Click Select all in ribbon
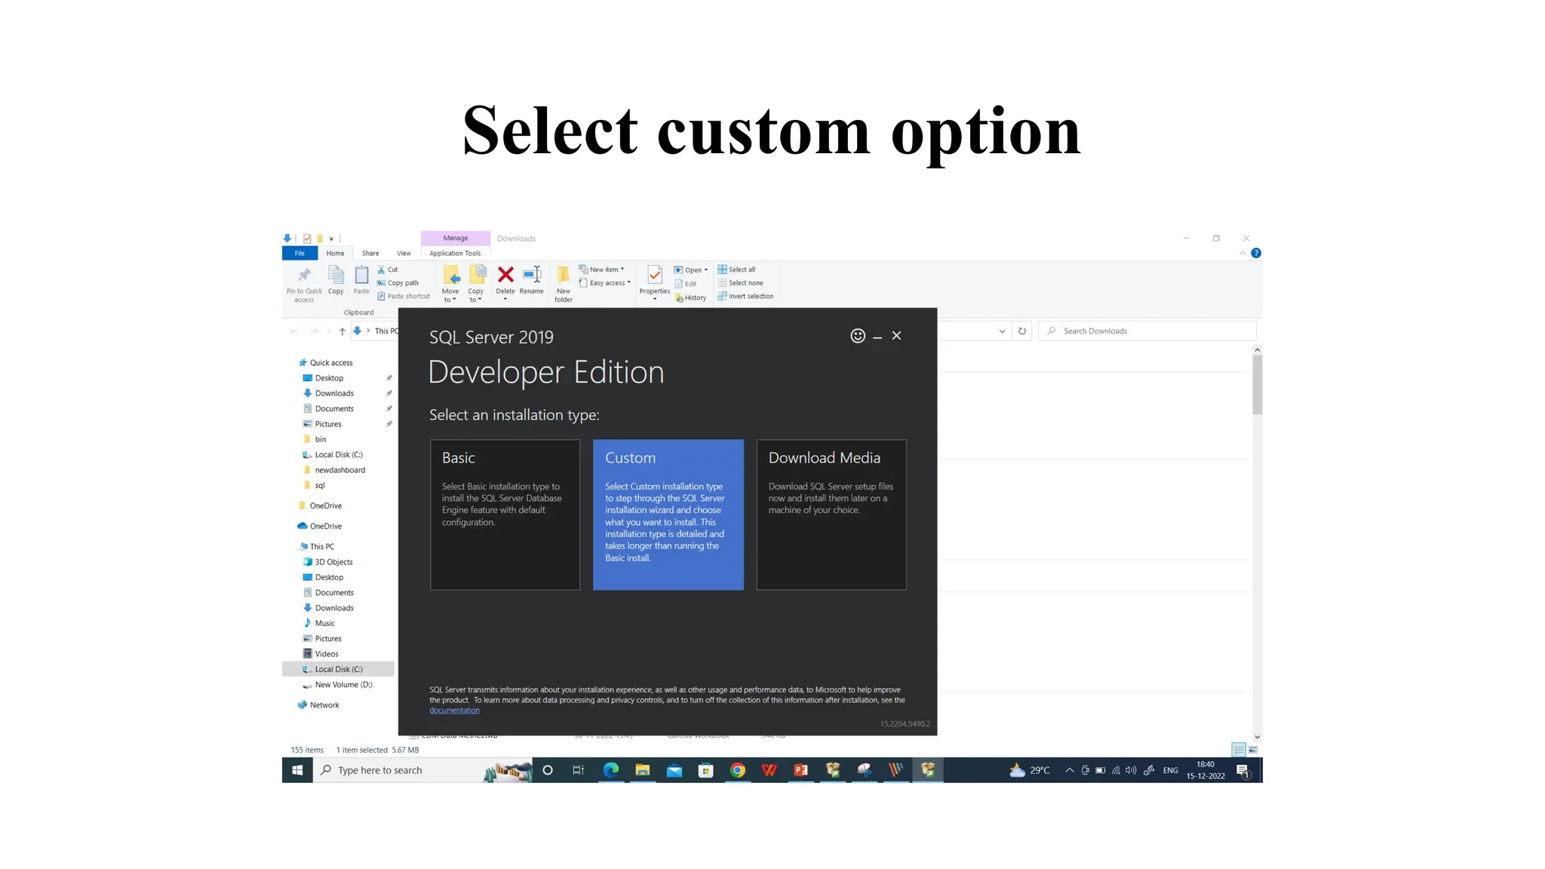Viewport: 1545px width, 869px height. [736, 269]
